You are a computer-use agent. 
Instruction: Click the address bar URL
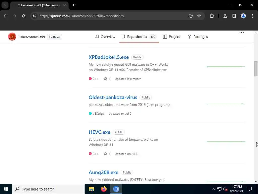coord(82,16)
